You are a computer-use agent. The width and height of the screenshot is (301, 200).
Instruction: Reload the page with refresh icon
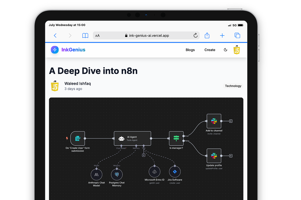point(196,35)
